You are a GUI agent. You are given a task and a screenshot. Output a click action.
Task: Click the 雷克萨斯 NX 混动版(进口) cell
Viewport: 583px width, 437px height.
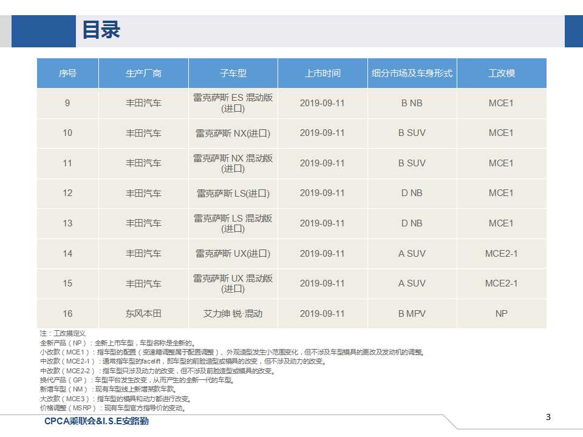click(233, 163)
